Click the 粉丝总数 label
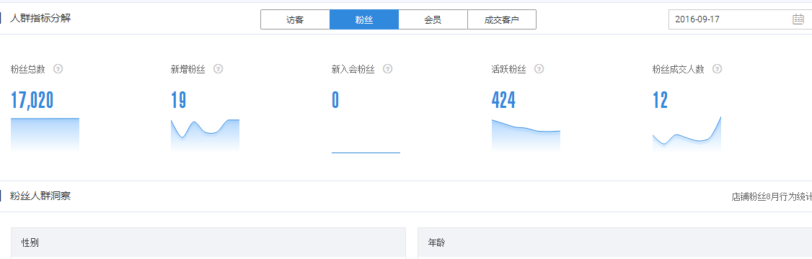The image size is (812, 259). [x=28, y=69]
